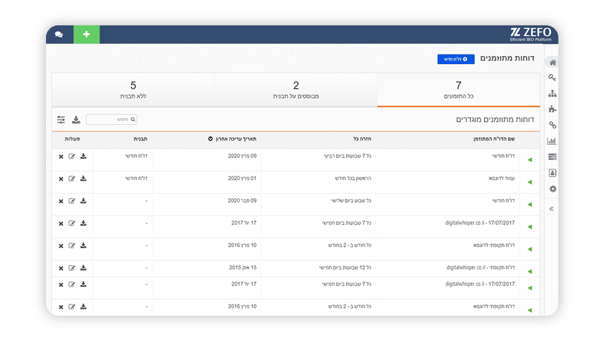Viewport: 605px width, 342px height.
Task: Delete report in 09 פבר 2020 row
Action: tap(61, 202)
